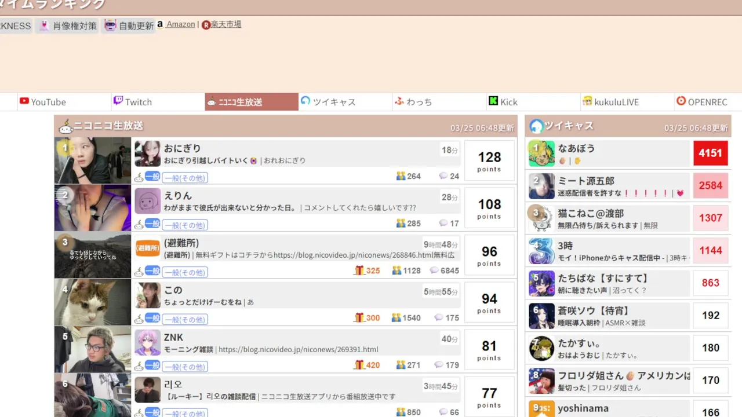
Task: Click 一般(その他) tag in ZNK row
Action: (x=185, y=367)
